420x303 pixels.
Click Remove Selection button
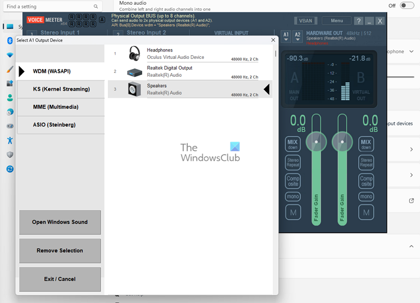click(x=60, y=251)
